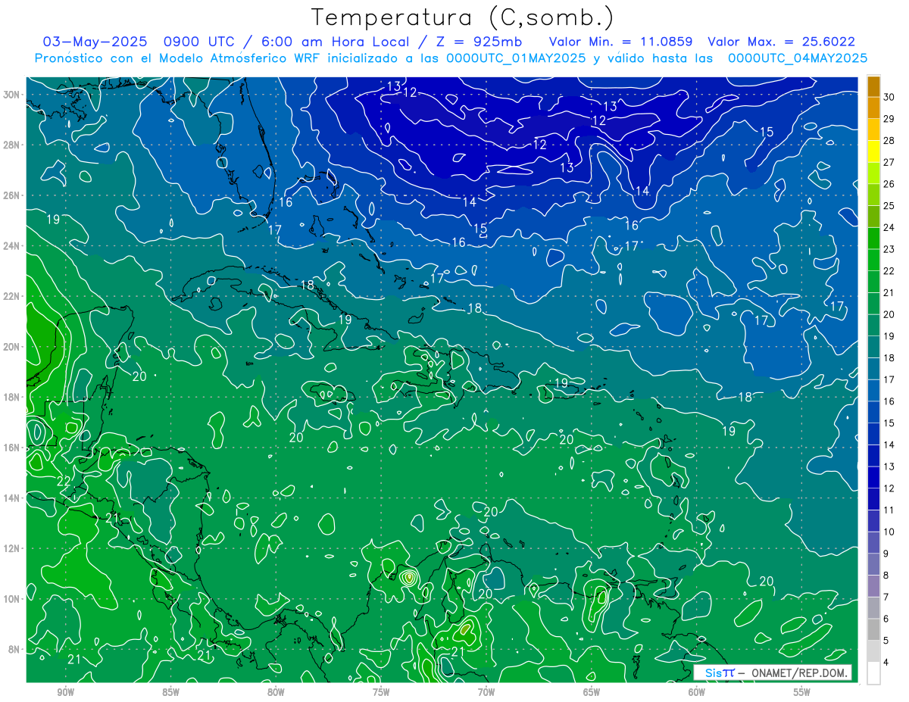Viewport: 909px width, 702px height.
Task: Click the latitude axis label '26N'
Action: tap(12, 195)
